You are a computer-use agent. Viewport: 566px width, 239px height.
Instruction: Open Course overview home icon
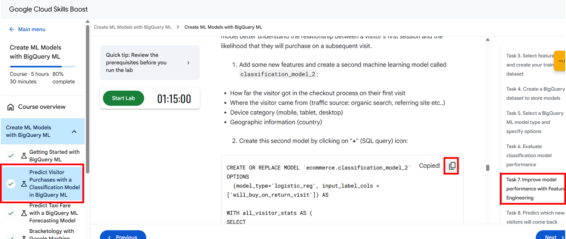(x=10, y=107)
